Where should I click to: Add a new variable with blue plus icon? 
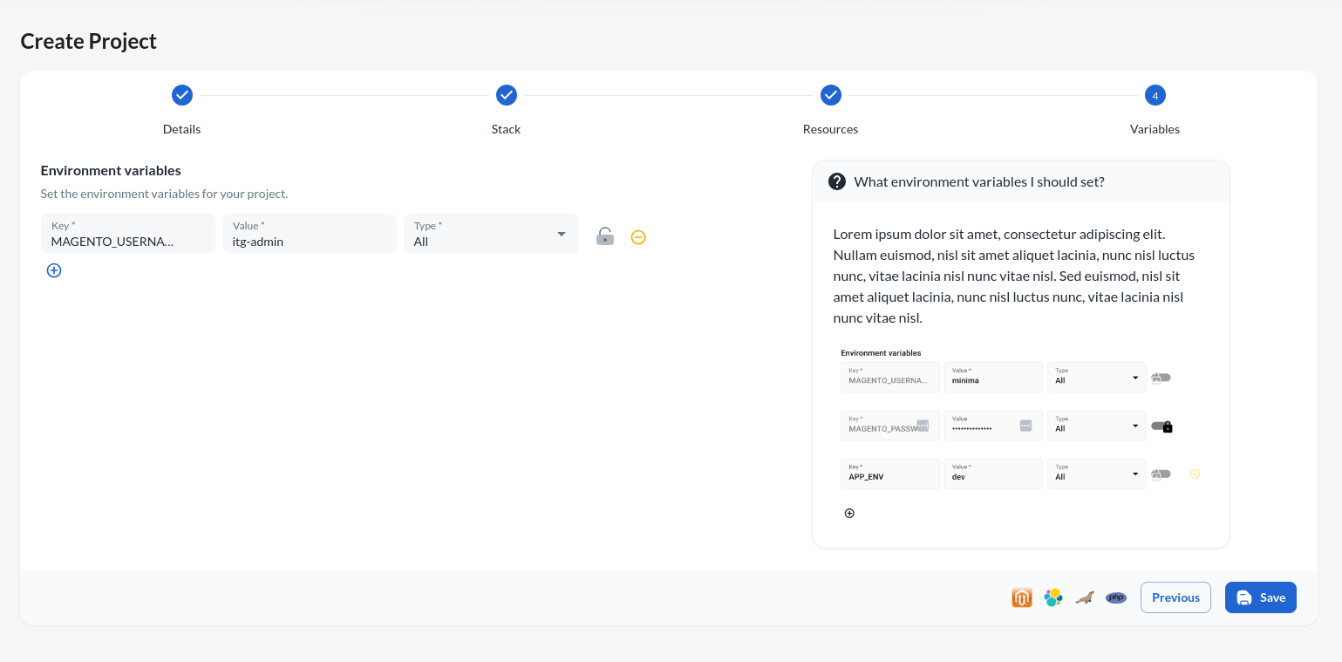point(54,270)
